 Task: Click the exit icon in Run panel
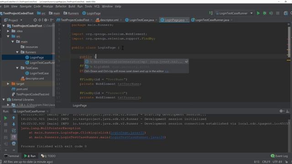[5, 144]
